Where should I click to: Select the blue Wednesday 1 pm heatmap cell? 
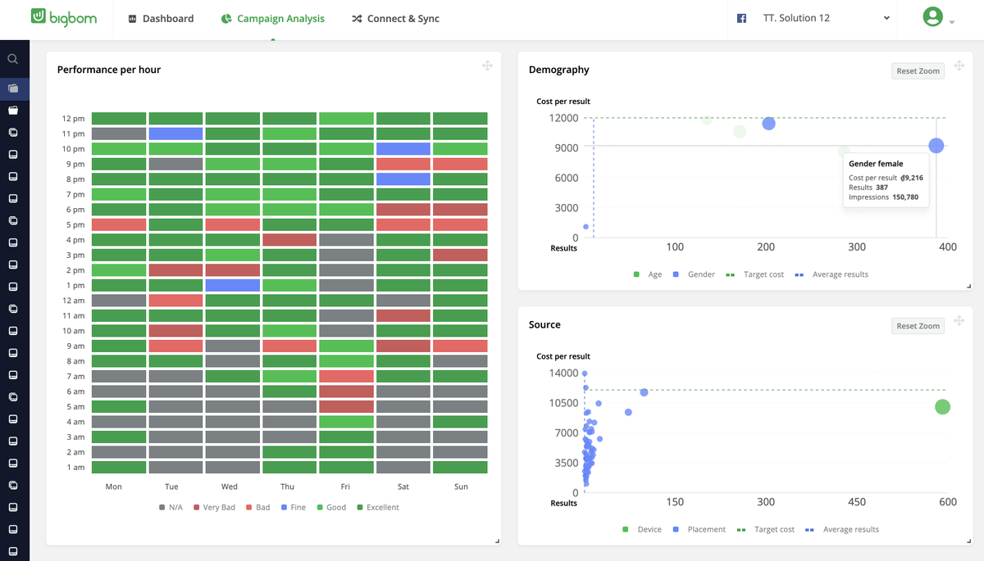click(x=233, y=286)
